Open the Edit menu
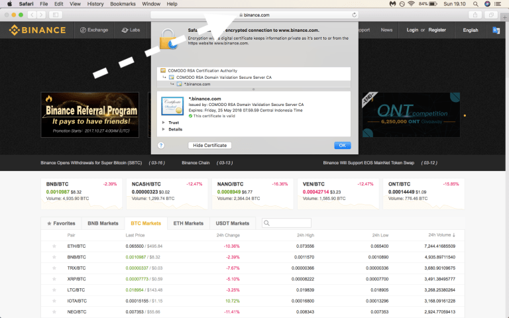509x318 pixels. click(59, 4)
